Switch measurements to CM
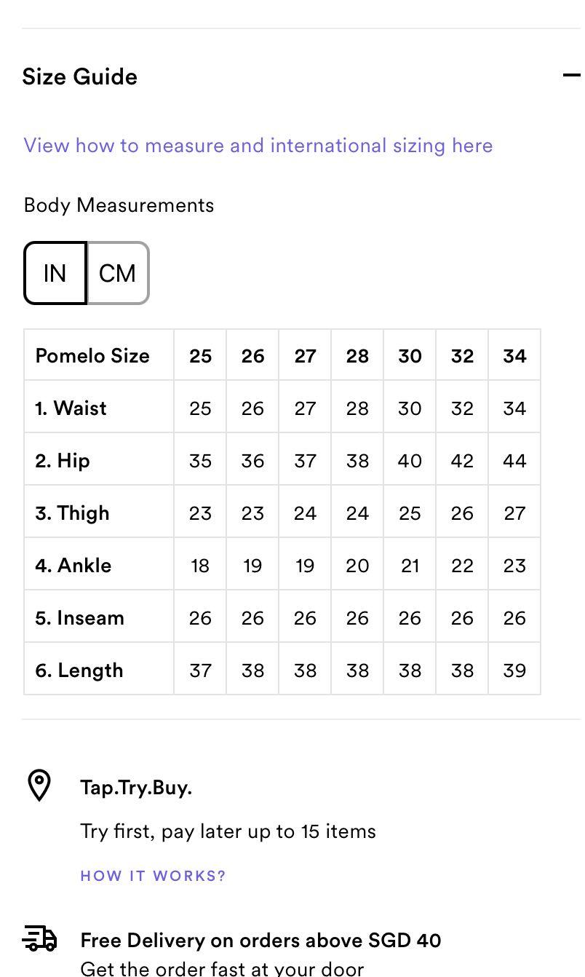This screenshot has width=585, height=977. [x=118, y=274]
